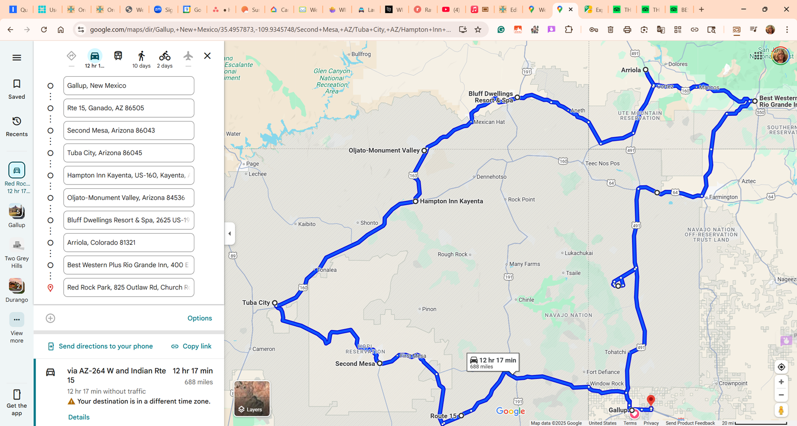
Task: Expand route Details
Action: (78, 417)
